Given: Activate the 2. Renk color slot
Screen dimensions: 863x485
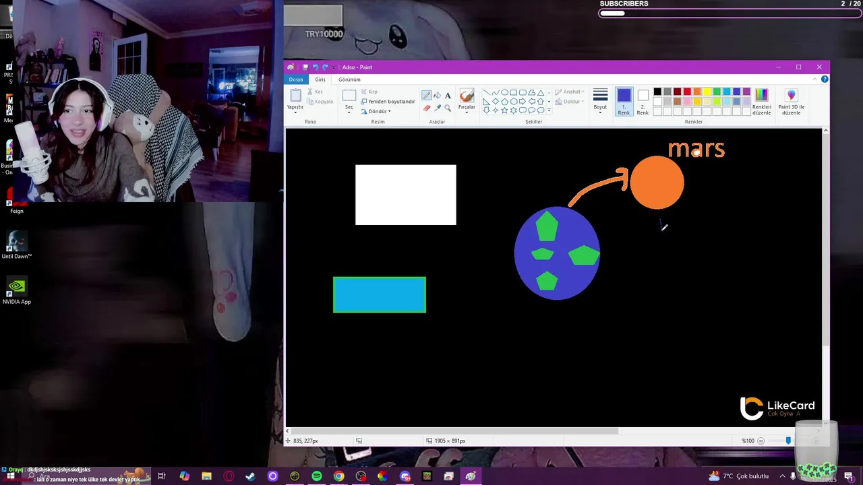Looking at the screenshot, I should 643,101.
